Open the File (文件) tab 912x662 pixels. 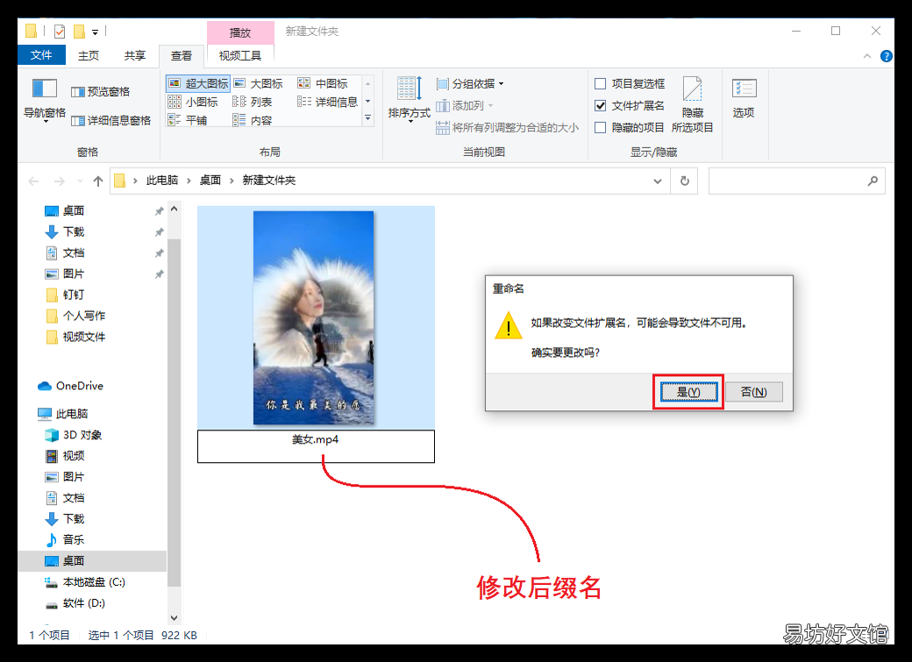tap(41, 55)
